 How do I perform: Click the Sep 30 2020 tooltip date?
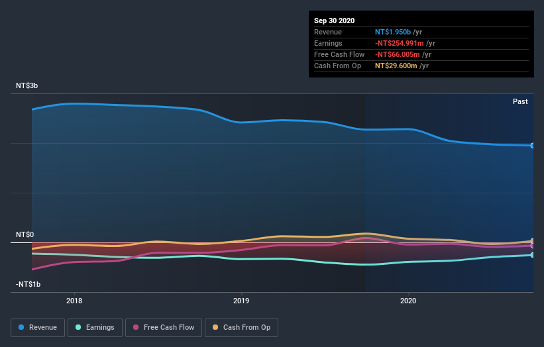point(334,21)
